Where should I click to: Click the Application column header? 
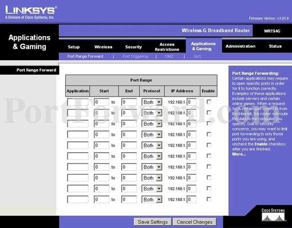77,91
